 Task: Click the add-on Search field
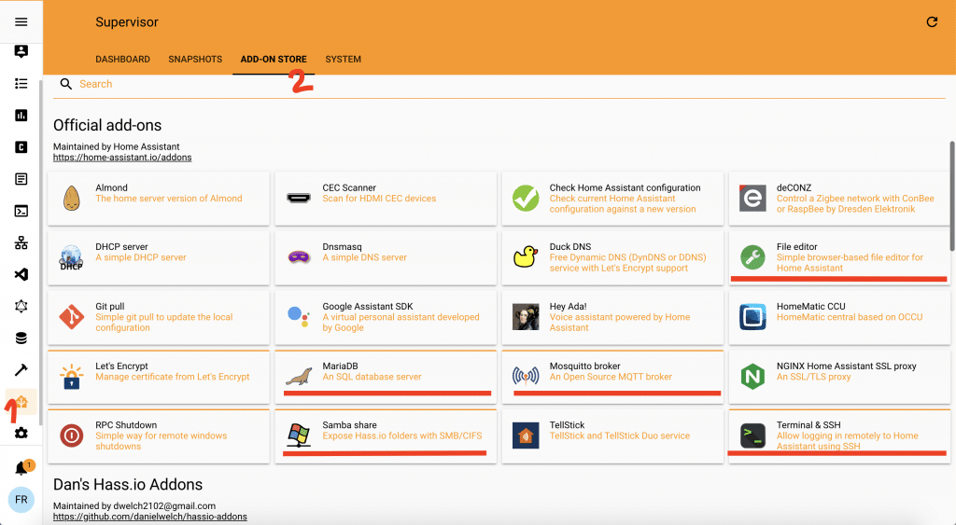click(x=280, y=84)
